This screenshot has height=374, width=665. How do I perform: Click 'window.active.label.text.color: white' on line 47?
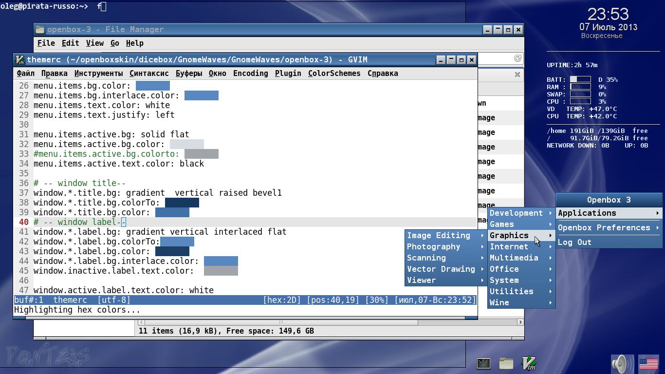[124, 290]
